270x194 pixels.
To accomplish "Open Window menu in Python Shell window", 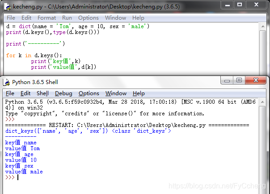I will pyautogui.click(x=116, y=93).
